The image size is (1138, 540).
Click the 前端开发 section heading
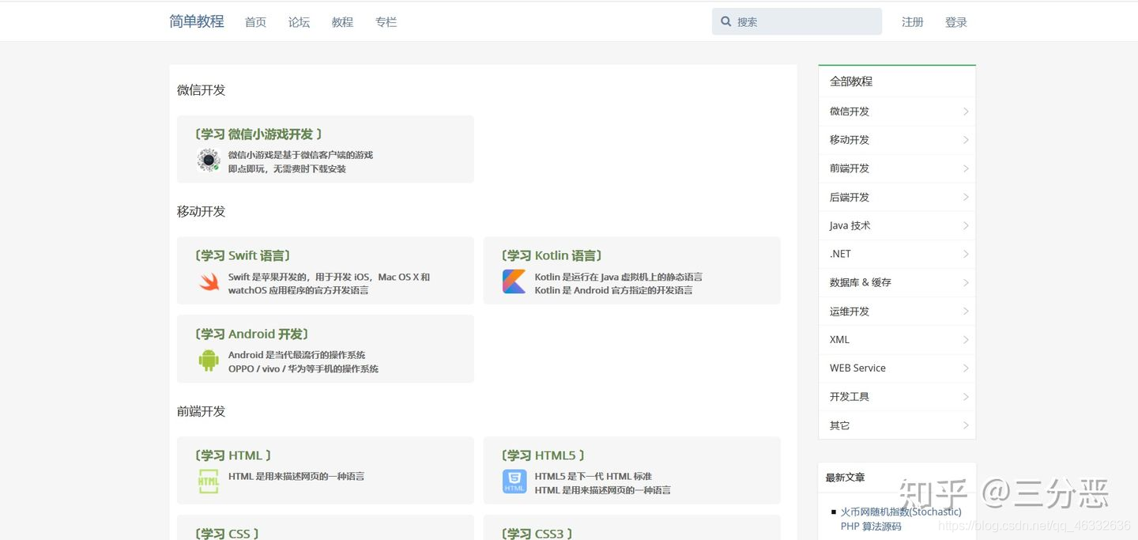(202, 411)
